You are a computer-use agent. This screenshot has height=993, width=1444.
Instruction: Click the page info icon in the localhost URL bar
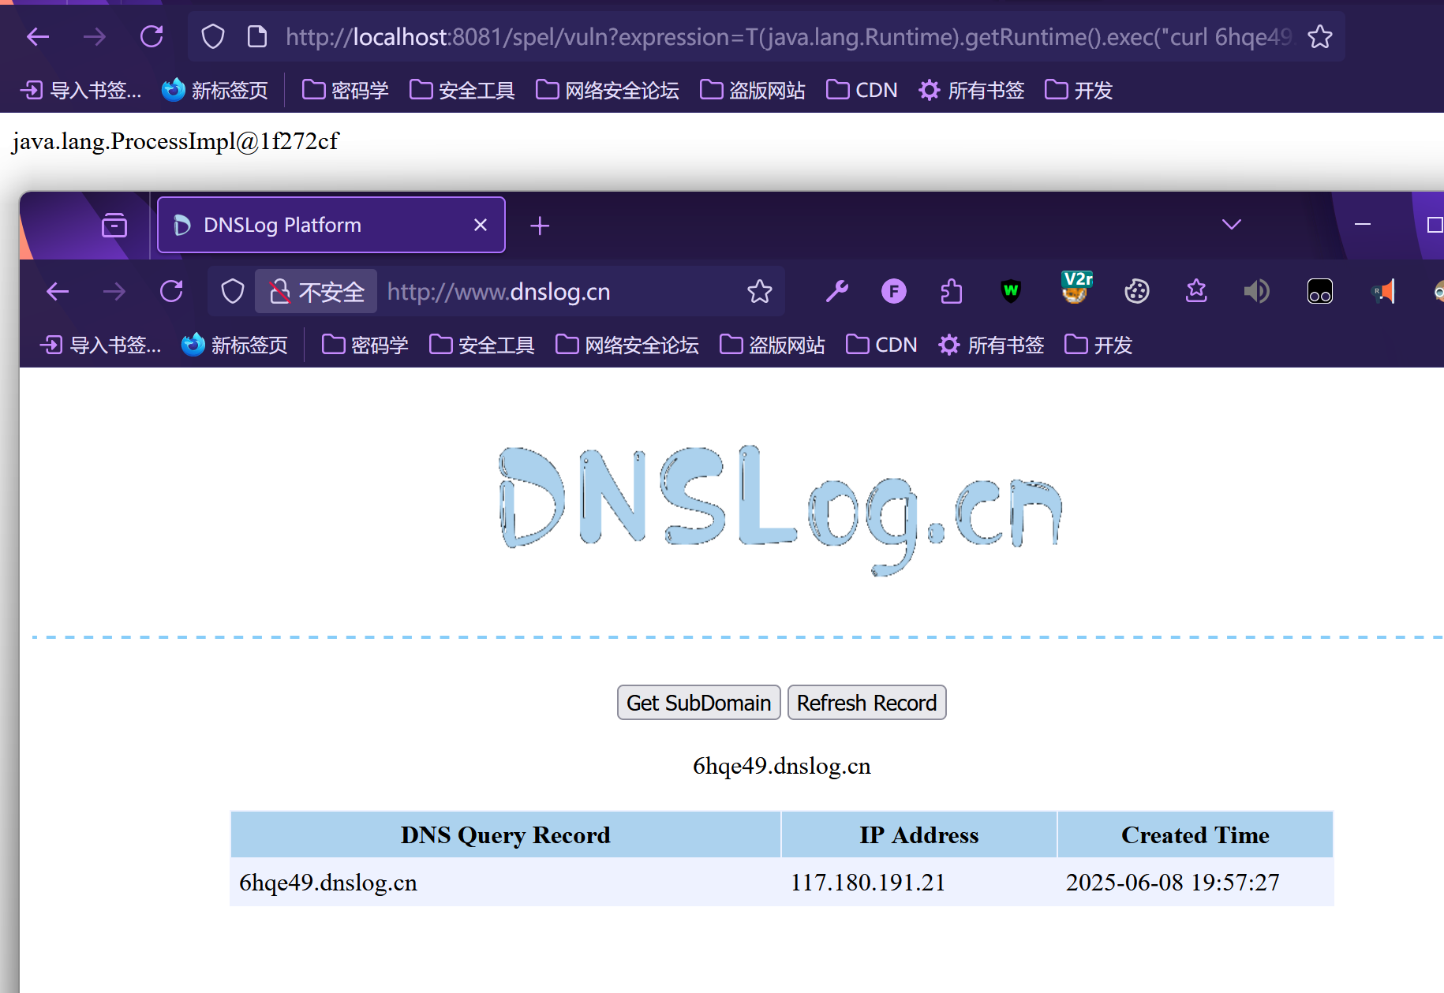click(257, 36)
